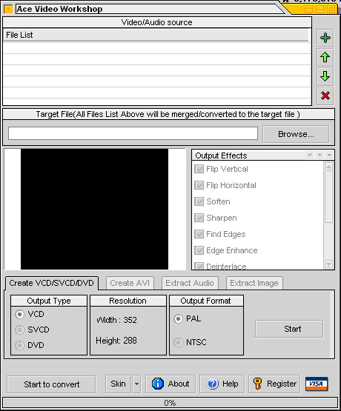Switch to the Create AVI tab

(130, 283)
